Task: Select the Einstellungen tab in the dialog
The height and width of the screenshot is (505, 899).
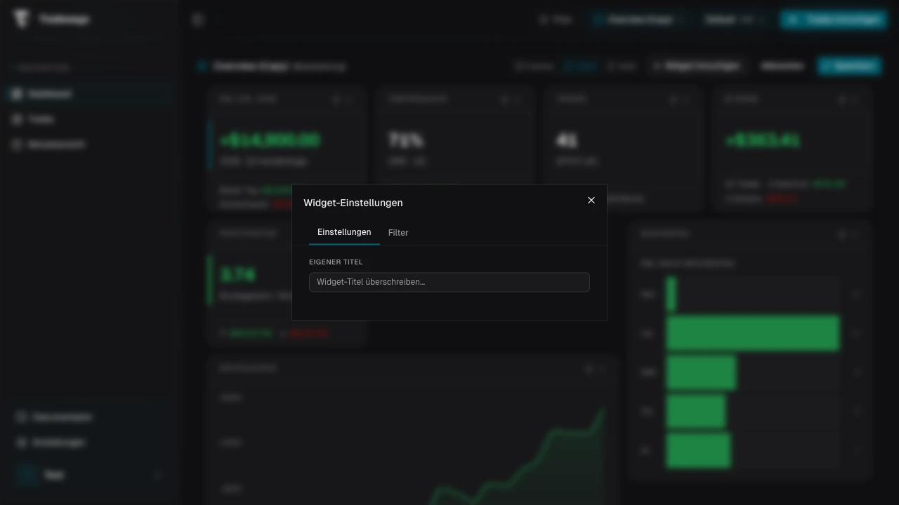Action: click(344, 232)
